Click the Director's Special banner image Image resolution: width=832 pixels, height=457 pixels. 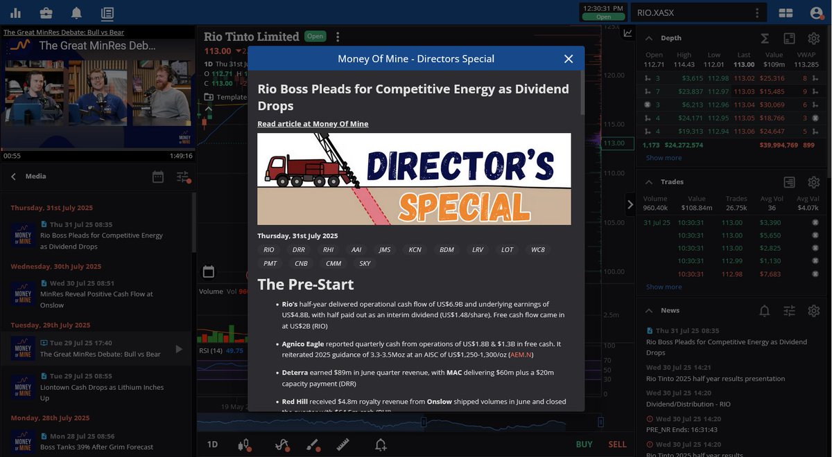[x=414, y=179]
